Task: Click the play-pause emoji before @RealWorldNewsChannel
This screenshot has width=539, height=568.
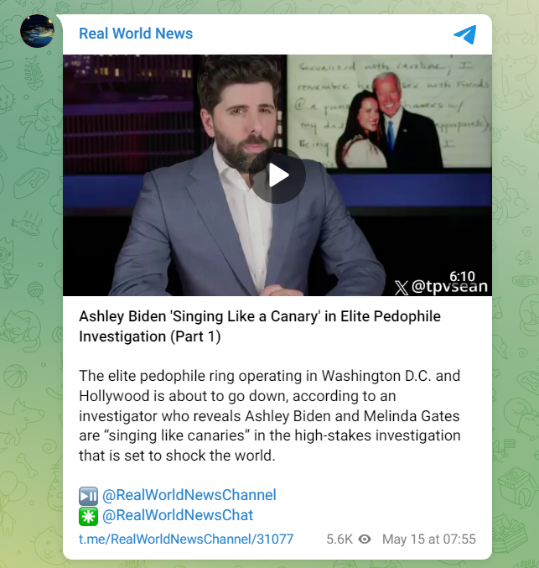Action: [x=88, y=496]
